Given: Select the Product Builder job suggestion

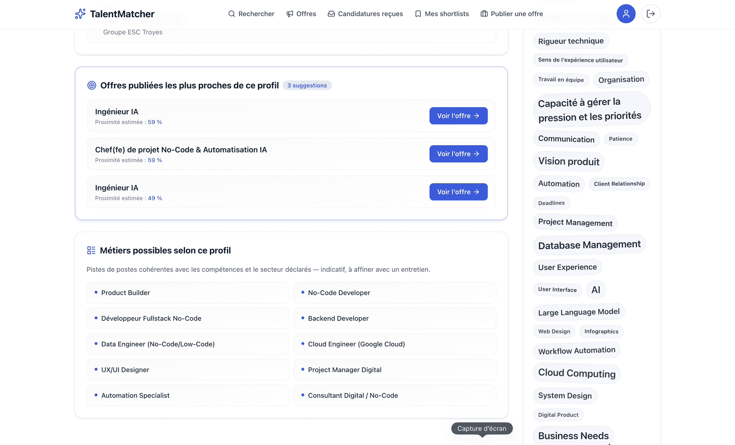Looking at the screenshot, I should click(188, 293).
